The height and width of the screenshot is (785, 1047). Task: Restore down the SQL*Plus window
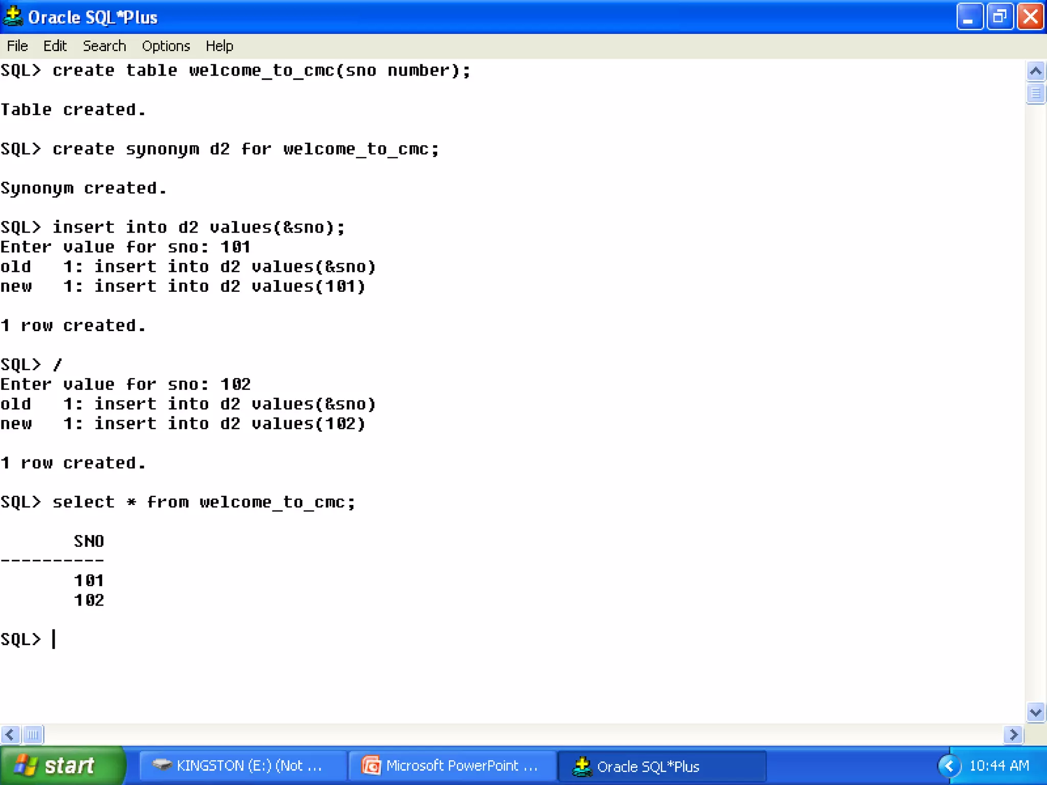point(999,17)
